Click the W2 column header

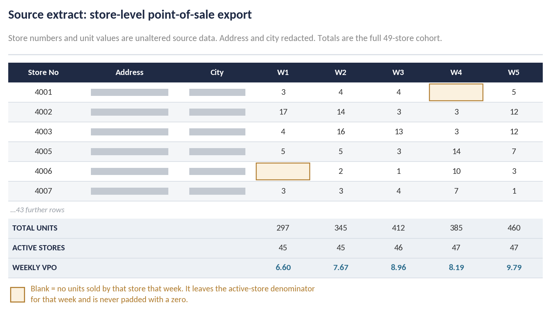(340, 72)
